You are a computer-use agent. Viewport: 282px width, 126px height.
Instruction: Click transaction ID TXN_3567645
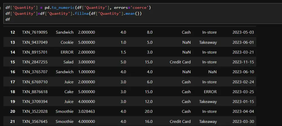point(35,121)
